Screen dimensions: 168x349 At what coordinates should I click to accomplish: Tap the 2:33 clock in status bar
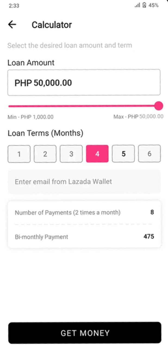[x=14, y=5]
